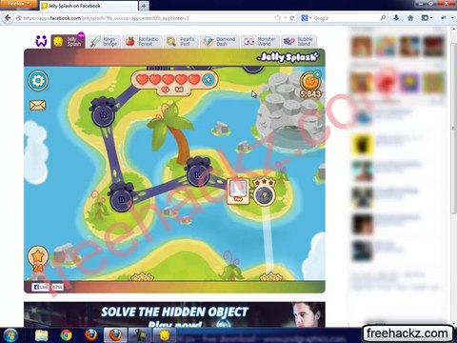The width and height of the screenshot is (457, 343).
Task: Reload the page with refresh icon
Action: (x=292, y=18)
